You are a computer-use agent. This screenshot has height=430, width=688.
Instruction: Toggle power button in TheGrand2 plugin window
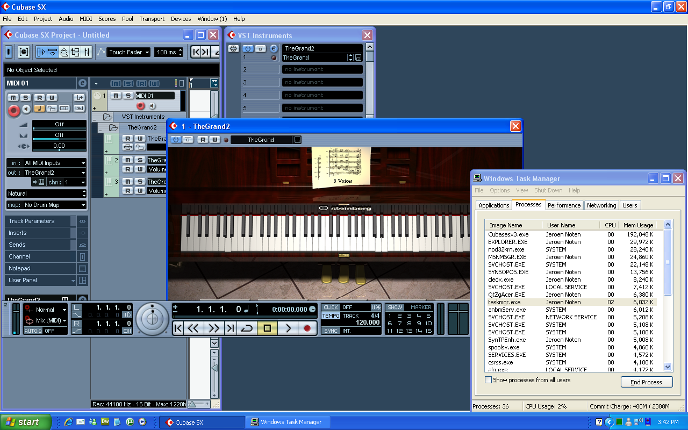click(176, 140)
